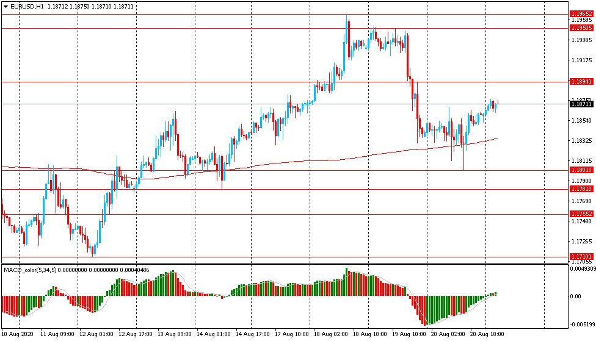Select the 20 Aug 18:00 time label
596x341 pixels.
[x=487, y=334]
